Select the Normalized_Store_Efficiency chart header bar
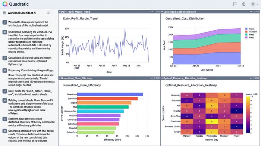 pos(109,78)
